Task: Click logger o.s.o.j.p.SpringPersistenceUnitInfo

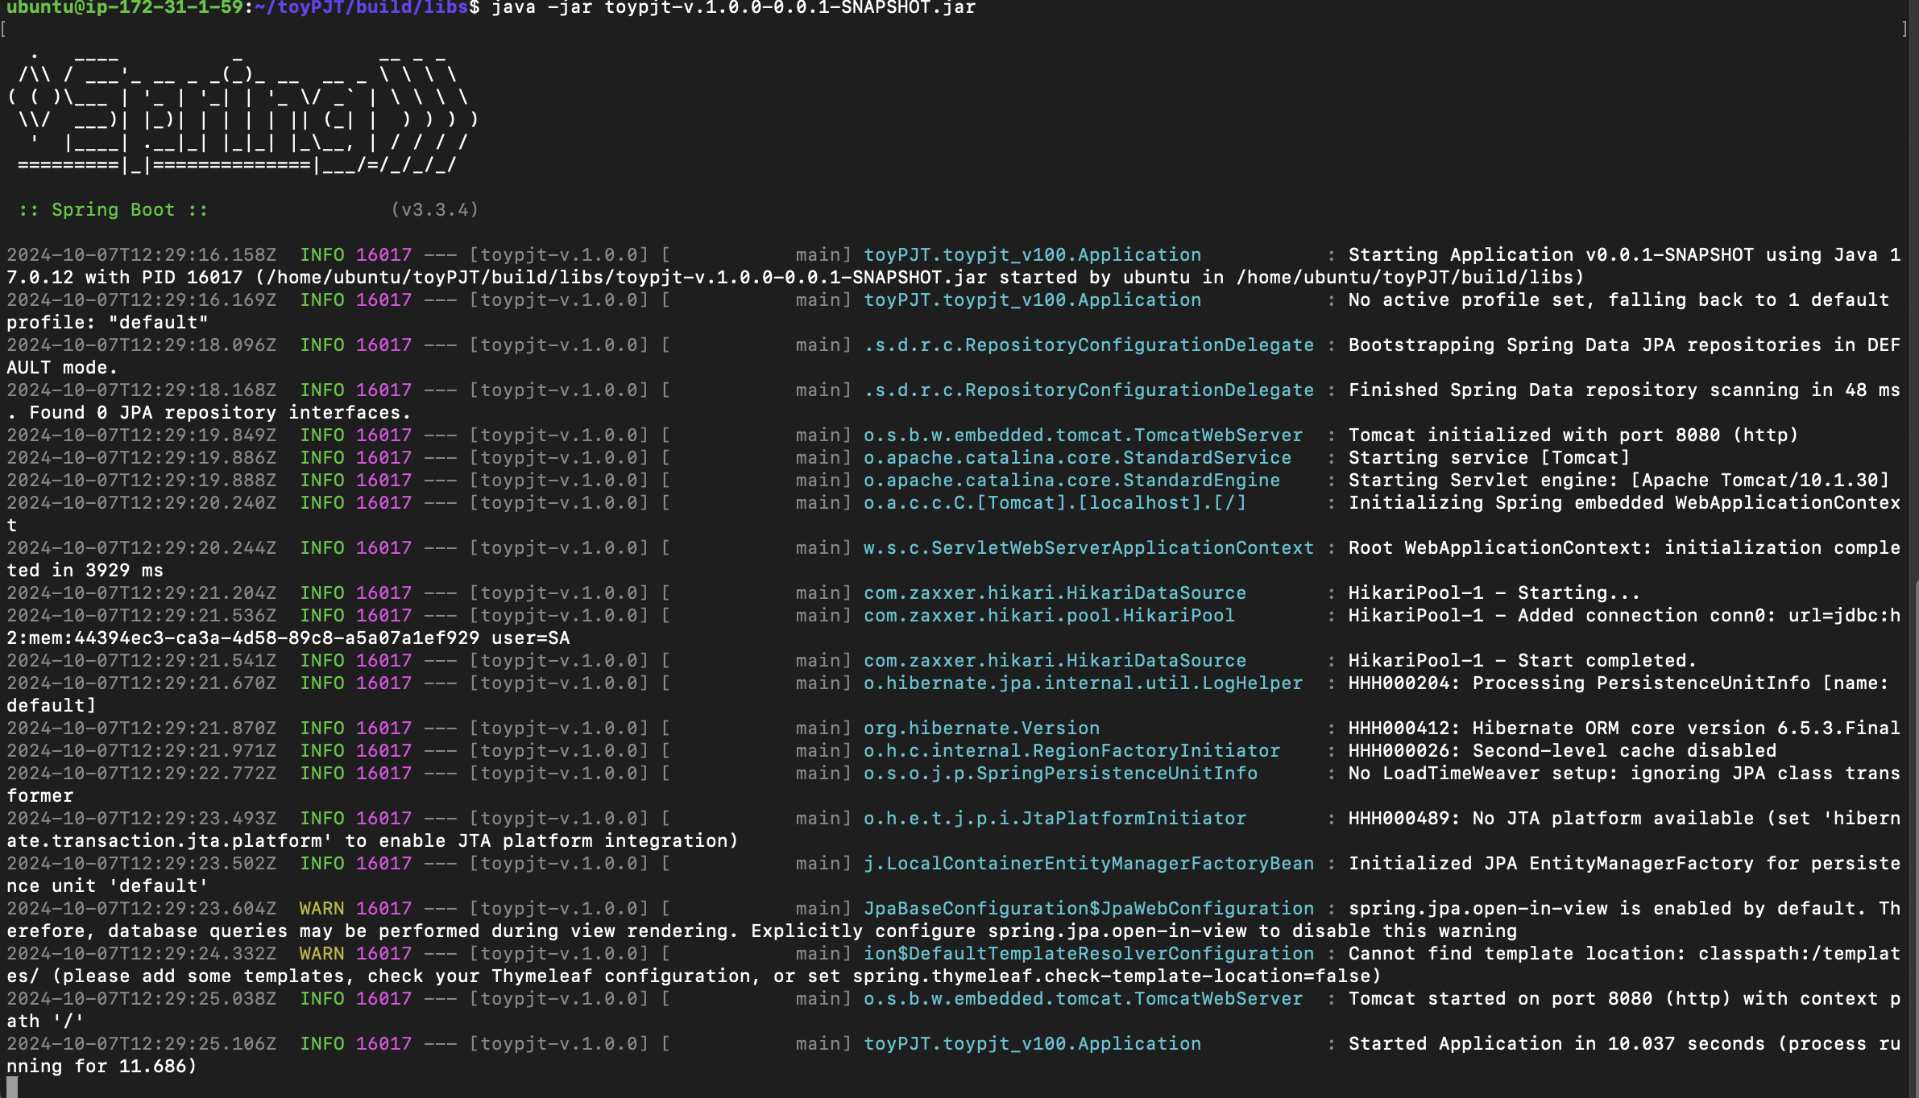Action: coord(1060,774)
